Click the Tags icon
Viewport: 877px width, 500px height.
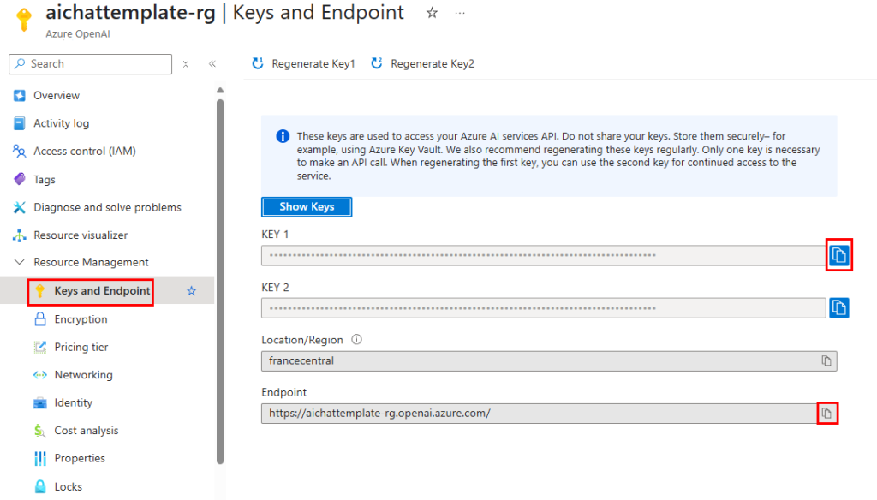20,179
